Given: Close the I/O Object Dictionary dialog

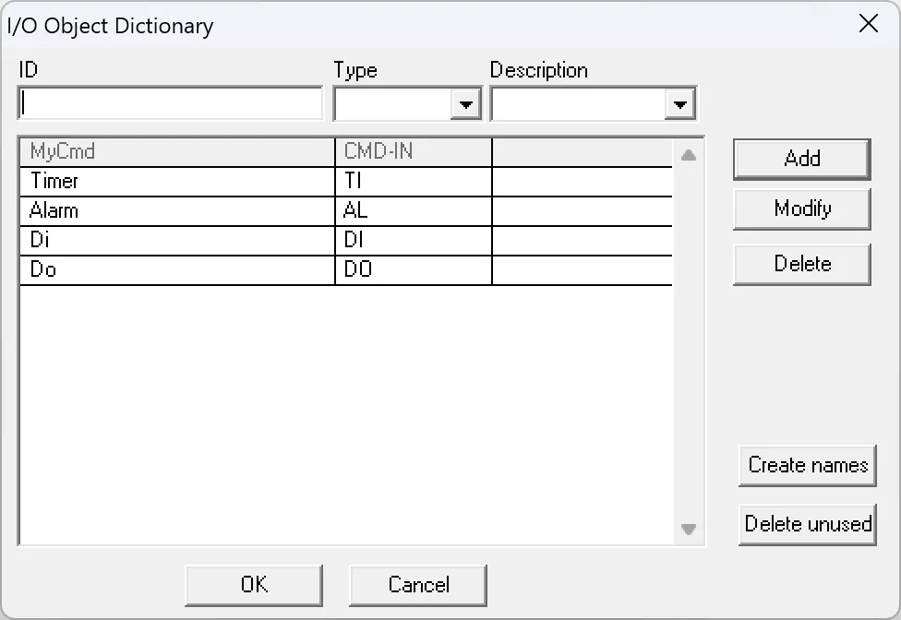Looking at the screenshot, I should point(868,24).
